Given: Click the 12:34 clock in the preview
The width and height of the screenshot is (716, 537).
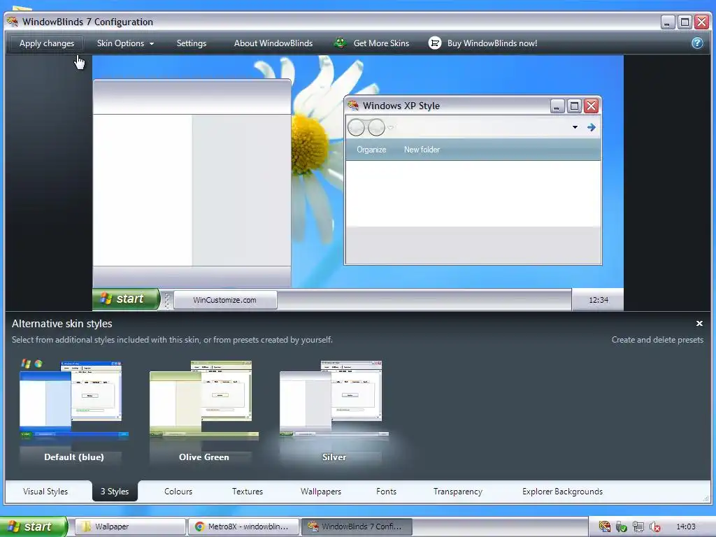Looking at the screenshot, I should [599, 300].
